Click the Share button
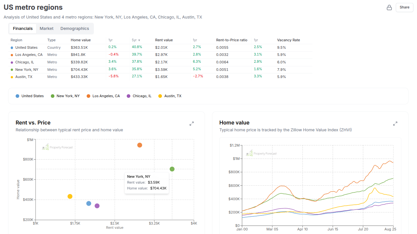Image resolution: width=417 pixels, height=234 pixels. (x=404, y=7)
